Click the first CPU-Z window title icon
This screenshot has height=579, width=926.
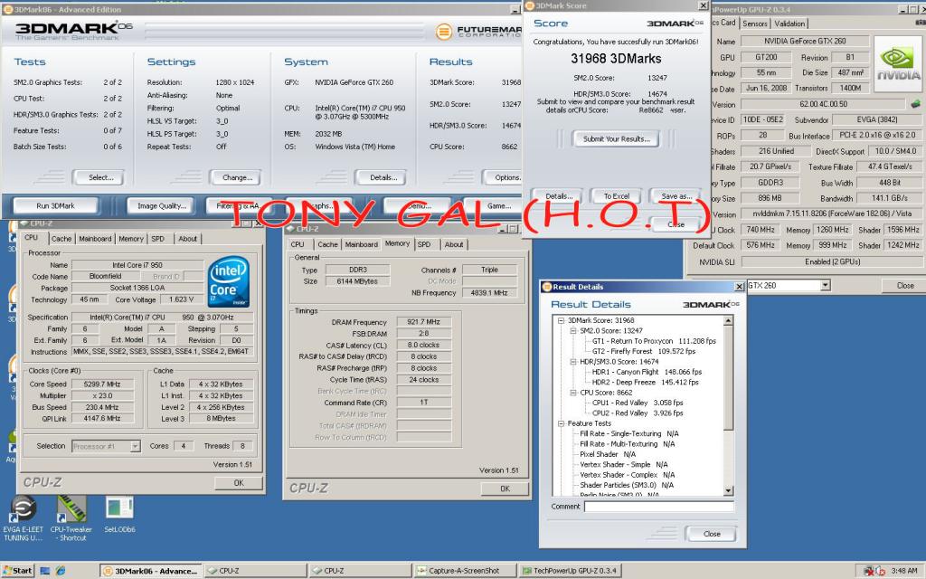point(24,223)
